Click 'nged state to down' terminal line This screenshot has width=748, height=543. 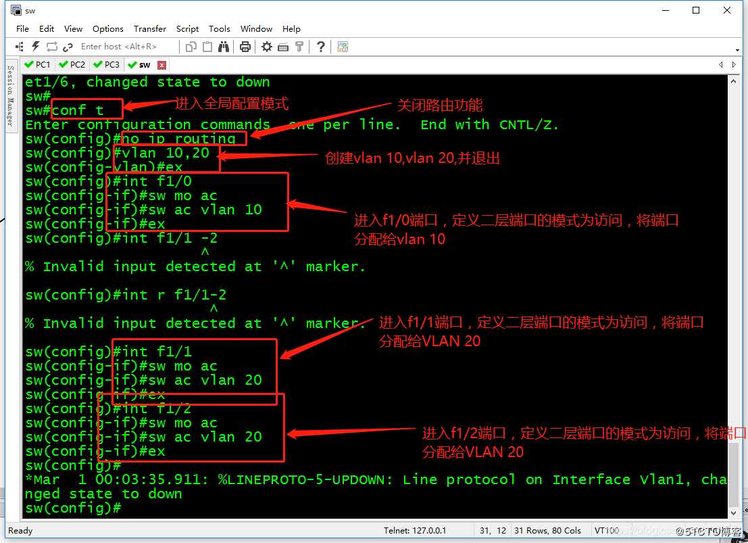click(x=103, y=494)
